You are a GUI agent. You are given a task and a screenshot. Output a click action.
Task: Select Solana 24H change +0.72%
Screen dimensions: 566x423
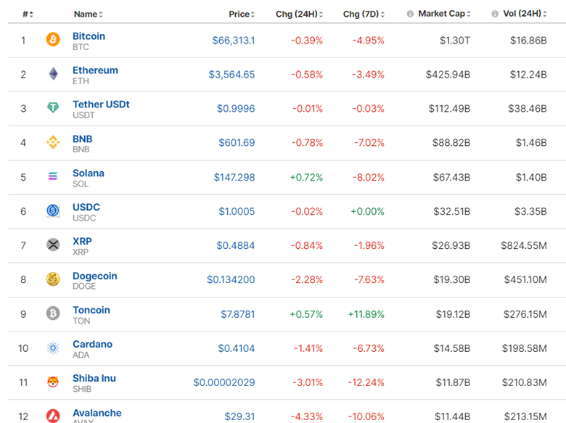306,177
